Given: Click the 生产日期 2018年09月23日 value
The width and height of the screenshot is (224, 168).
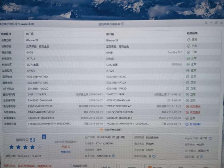Looking at the screenshot, I should point(111,137).
